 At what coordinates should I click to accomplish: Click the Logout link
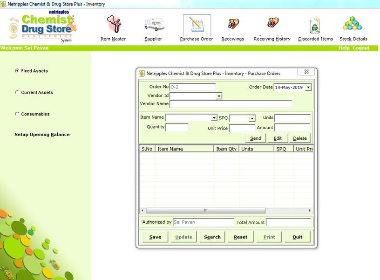pos(361,48)
